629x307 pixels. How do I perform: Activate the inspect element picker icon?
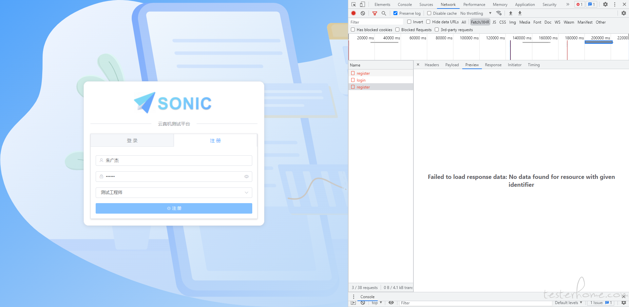coord(354,4)
